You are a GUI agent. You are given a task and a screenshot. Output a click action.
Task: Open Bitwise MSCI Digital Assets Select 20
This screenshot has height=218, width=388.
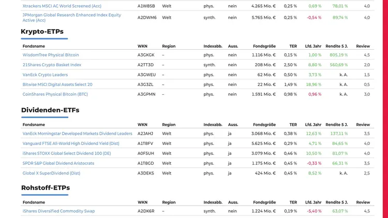(57, 84)
